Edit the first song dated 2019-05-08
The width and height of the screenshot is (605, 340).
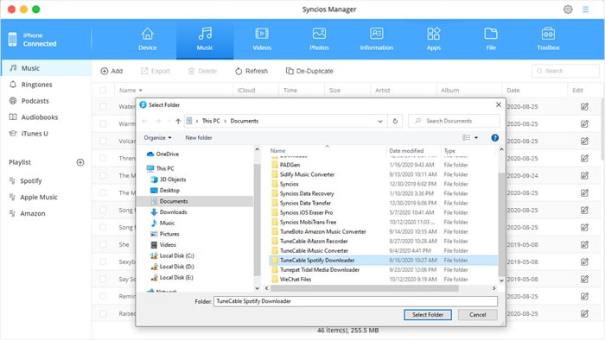point(584,244)
